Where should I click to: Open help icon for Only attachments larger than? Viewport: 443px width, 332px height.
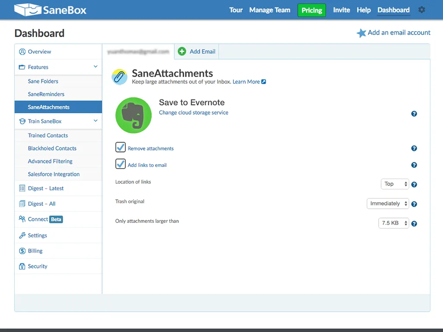(x=414, y=224)
